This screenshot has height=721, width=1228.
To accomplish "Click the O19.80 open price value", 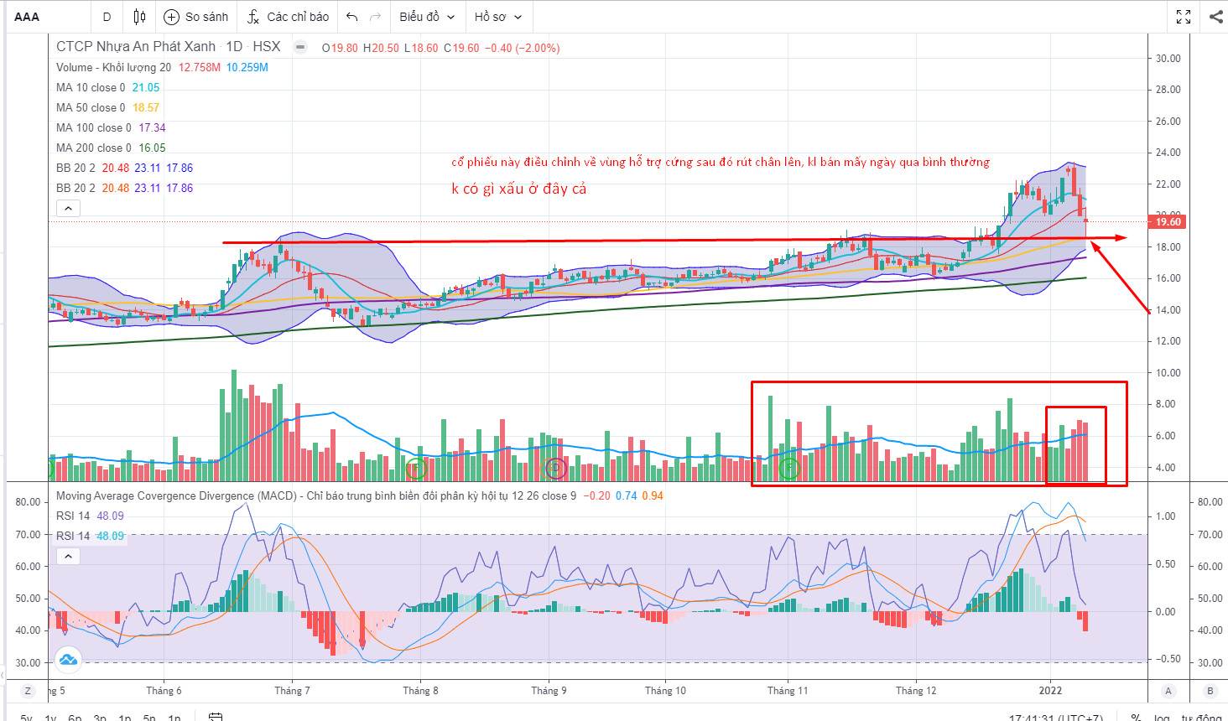I will pos(340,48).
